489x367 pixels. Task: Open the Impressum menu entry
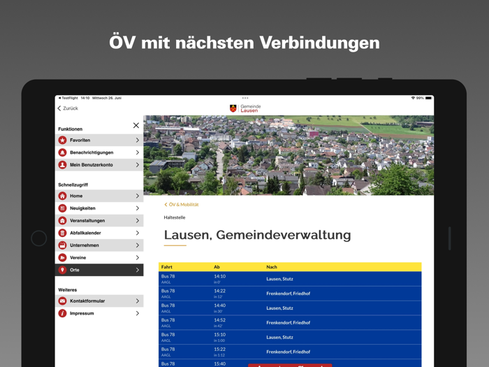(99, 313)
